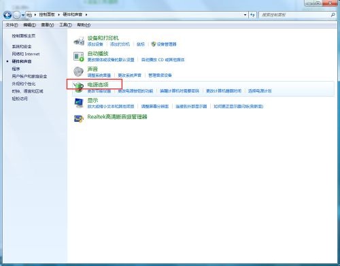This screenshot has height=266, width=340.
Task: Select 外观和个性化 in the sidebar
Action: pyautogui.click(x=24, y=84)
